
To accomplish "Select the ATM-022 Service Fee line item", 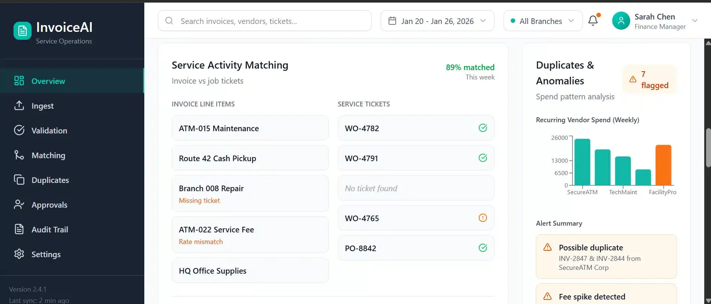I will coord(250,235).
